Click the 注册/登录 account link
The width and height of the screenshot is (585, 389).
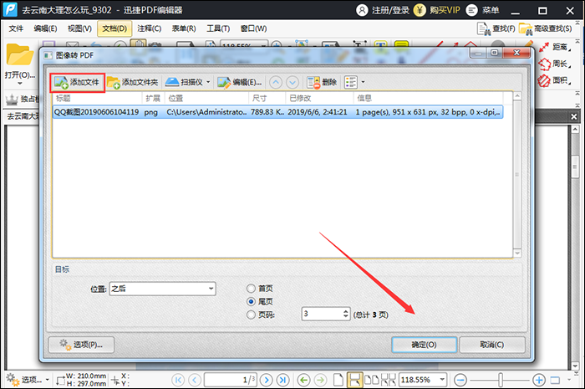pyautogui.click(x=383, y=10)
